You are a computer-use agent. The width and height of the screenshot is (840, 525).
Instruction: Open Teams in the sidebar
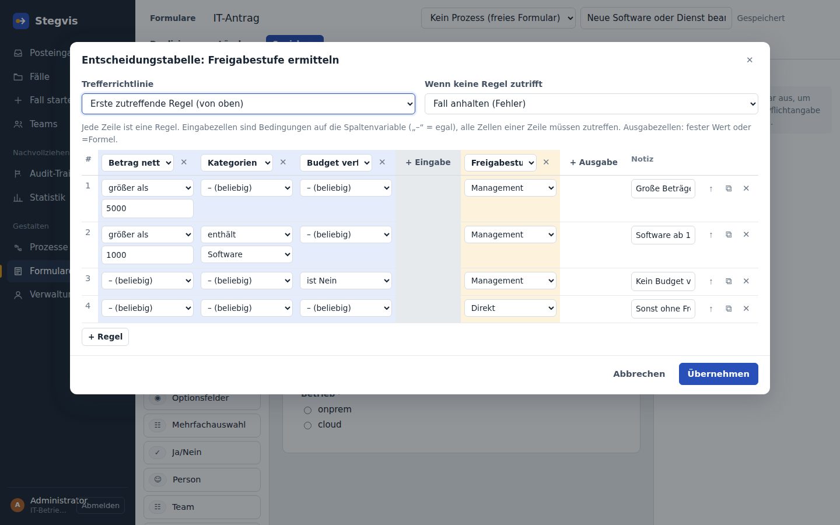pos(67,124)
